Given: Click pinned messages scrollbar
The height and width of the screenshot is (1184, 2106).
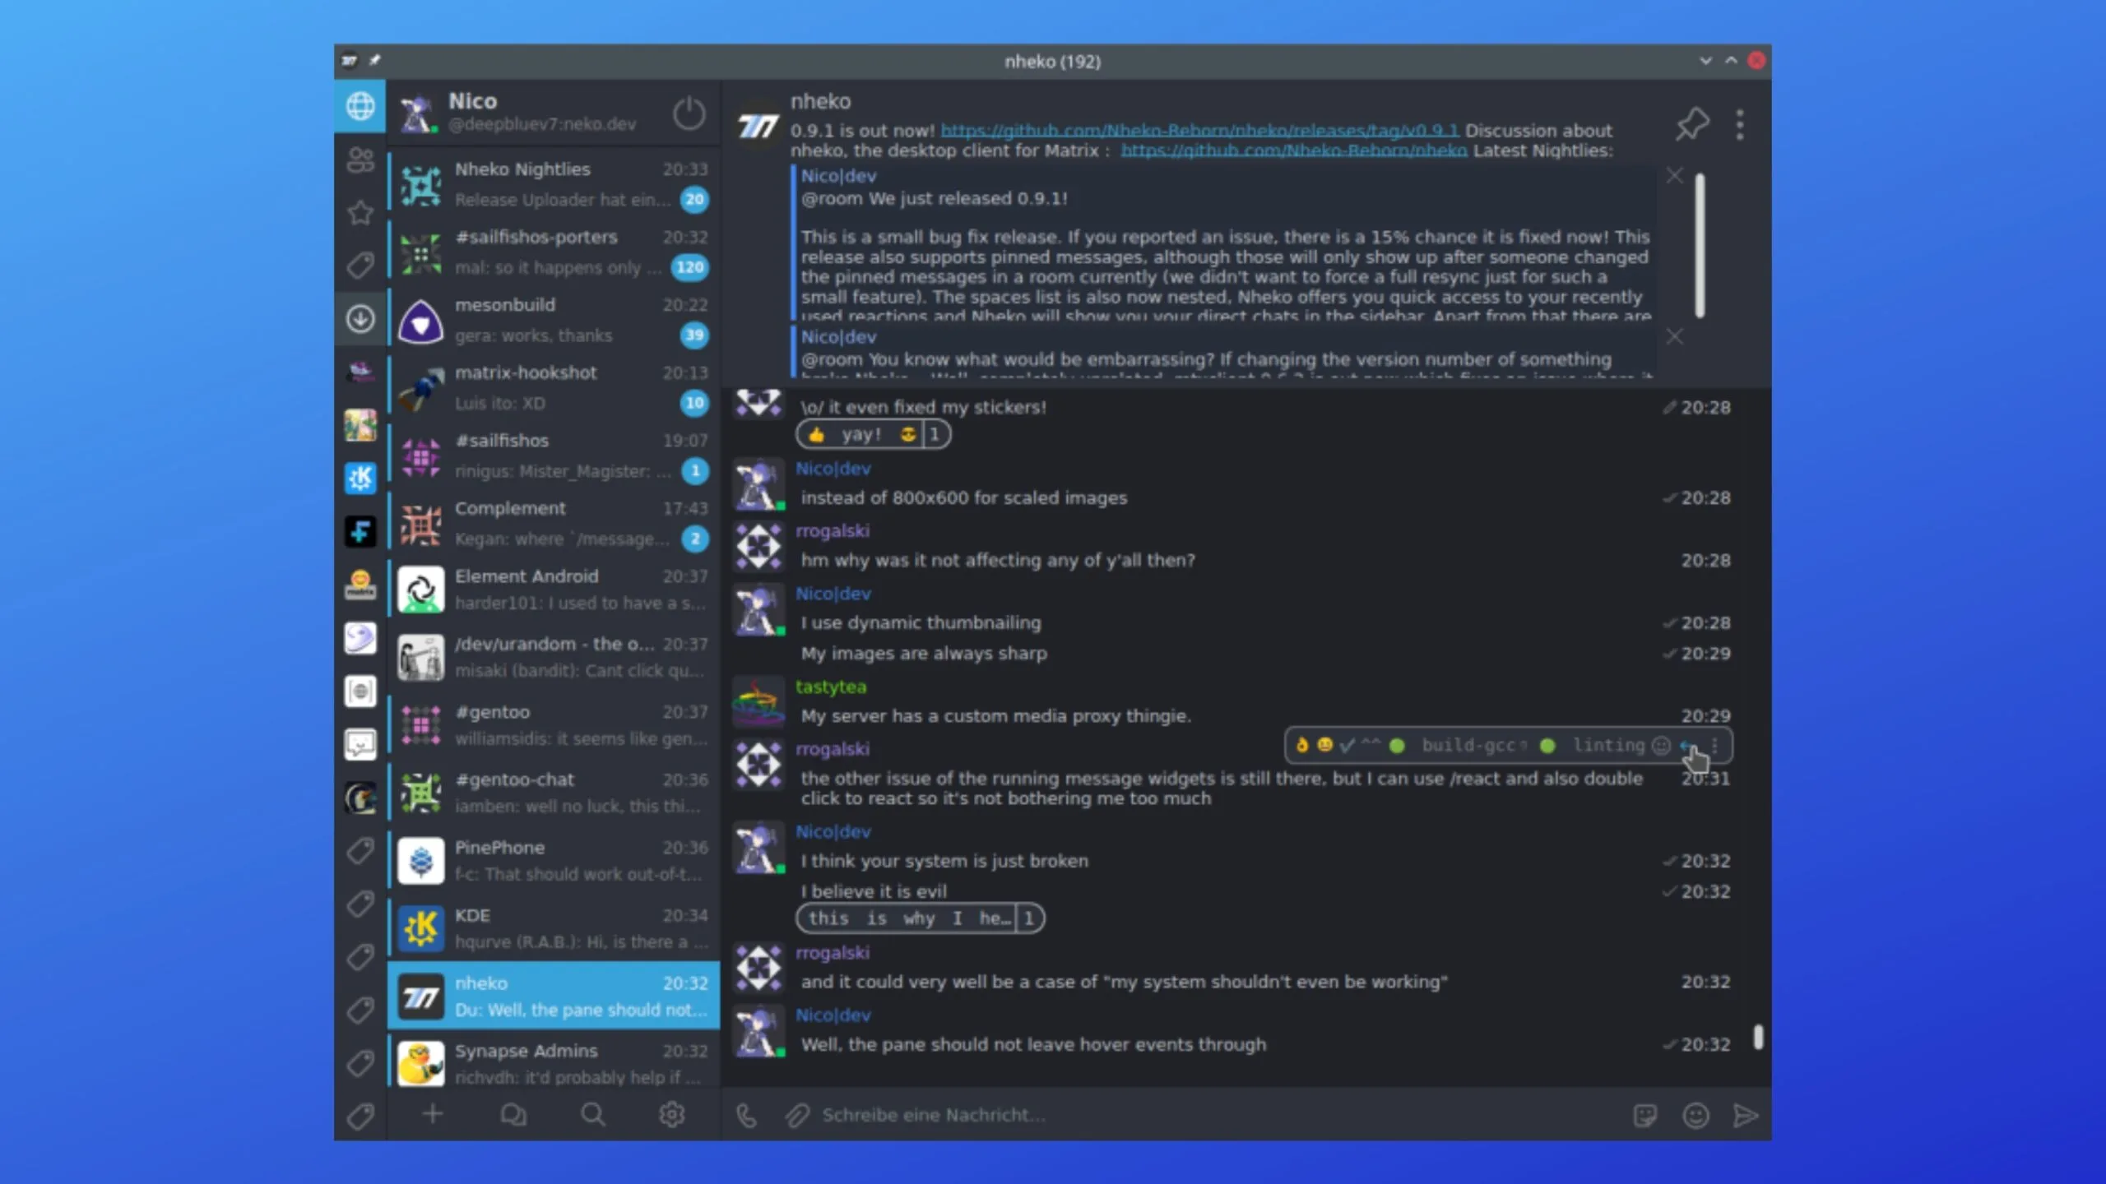Looking at the screenshot, I should click(x=1700, y=244).
